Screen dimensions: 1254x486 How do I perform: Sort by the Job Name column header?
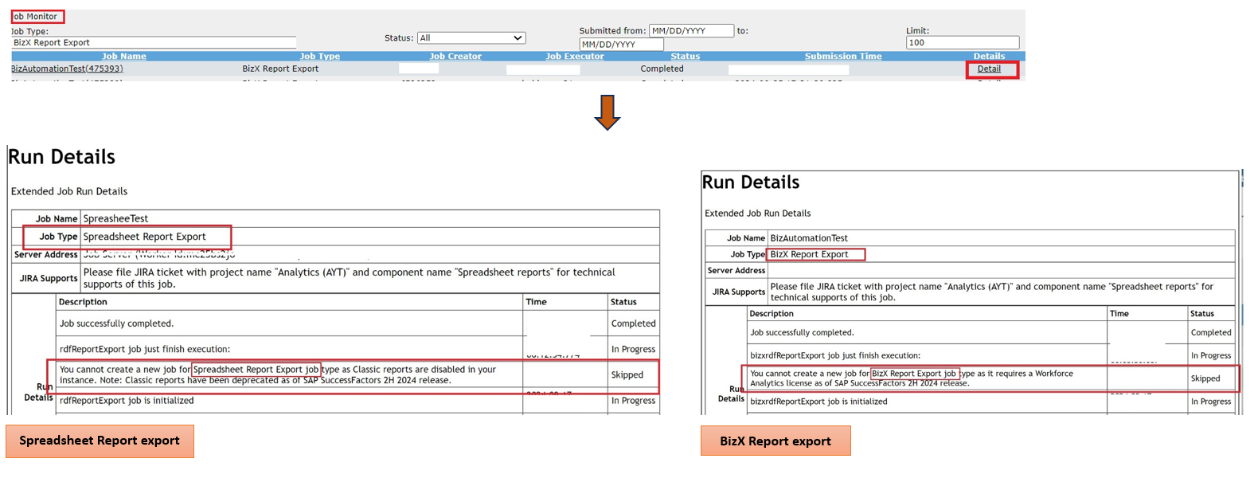pyautogui.click(x=124, y=57)
